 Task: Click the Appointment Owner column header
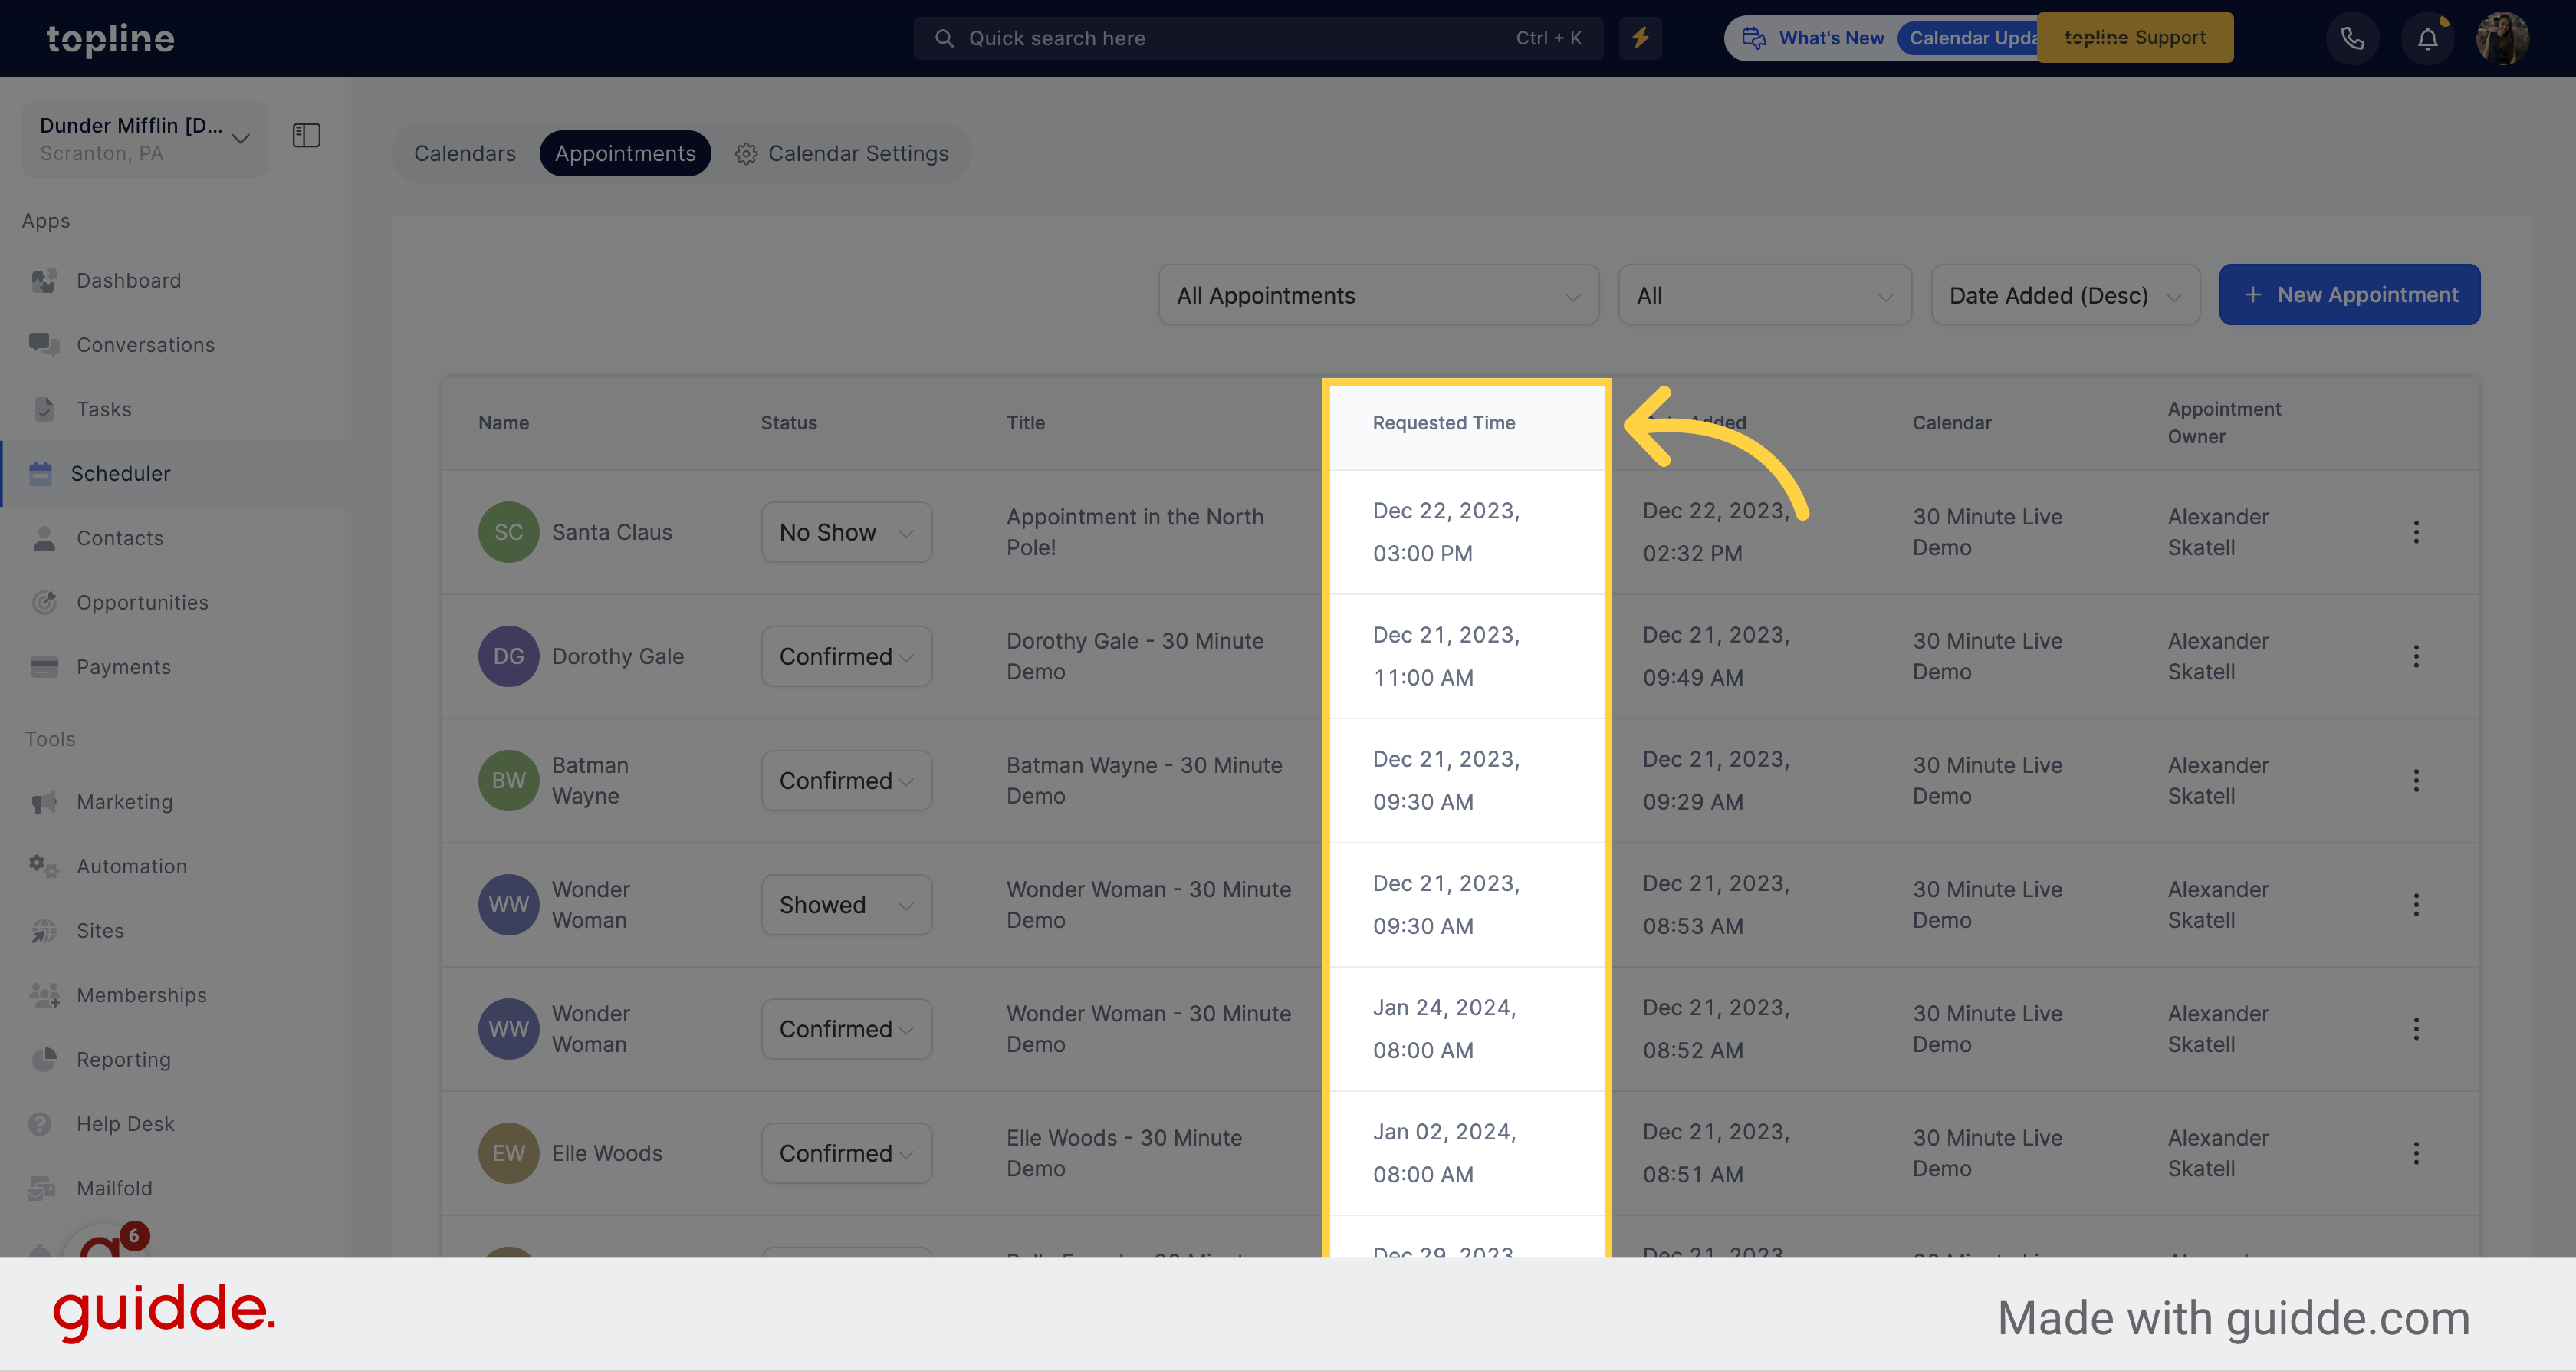coord(2224,423)
